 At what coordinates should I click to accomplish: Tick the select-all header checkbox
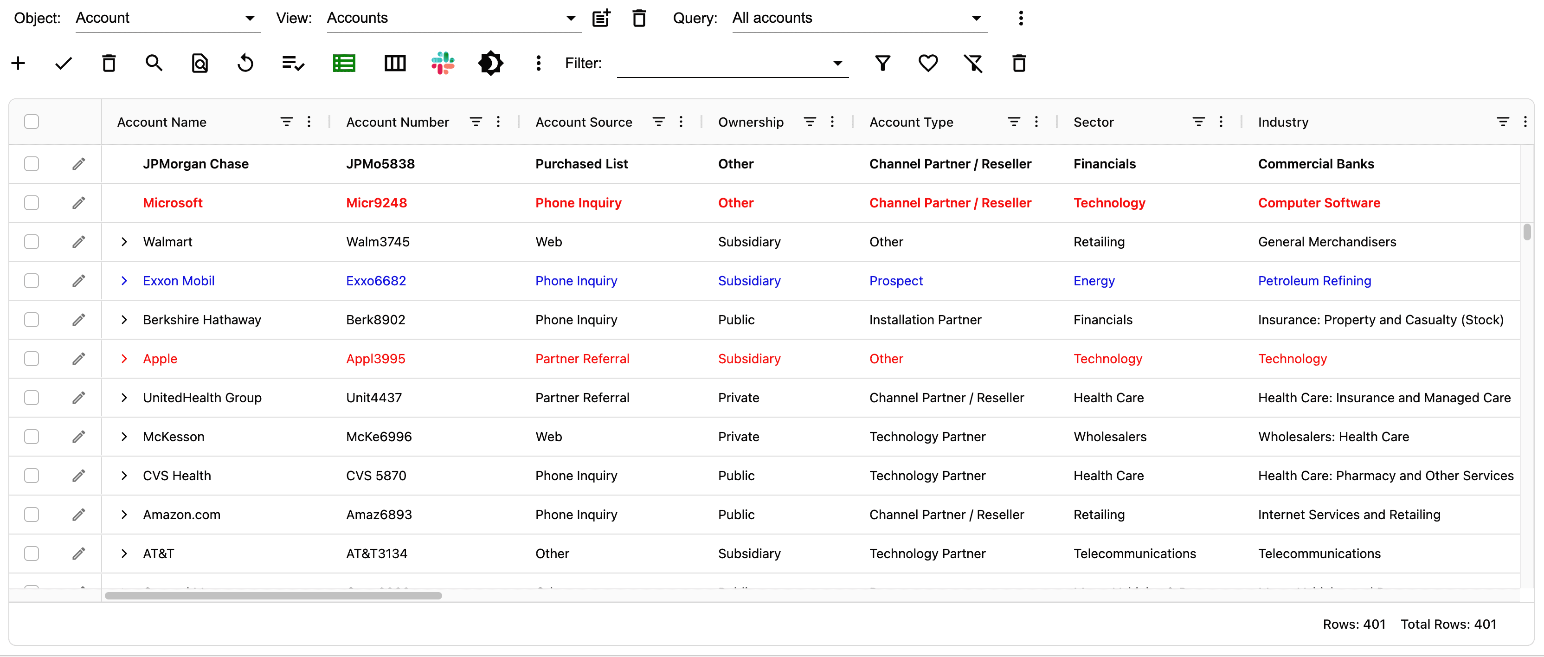[x=32, y=122]
